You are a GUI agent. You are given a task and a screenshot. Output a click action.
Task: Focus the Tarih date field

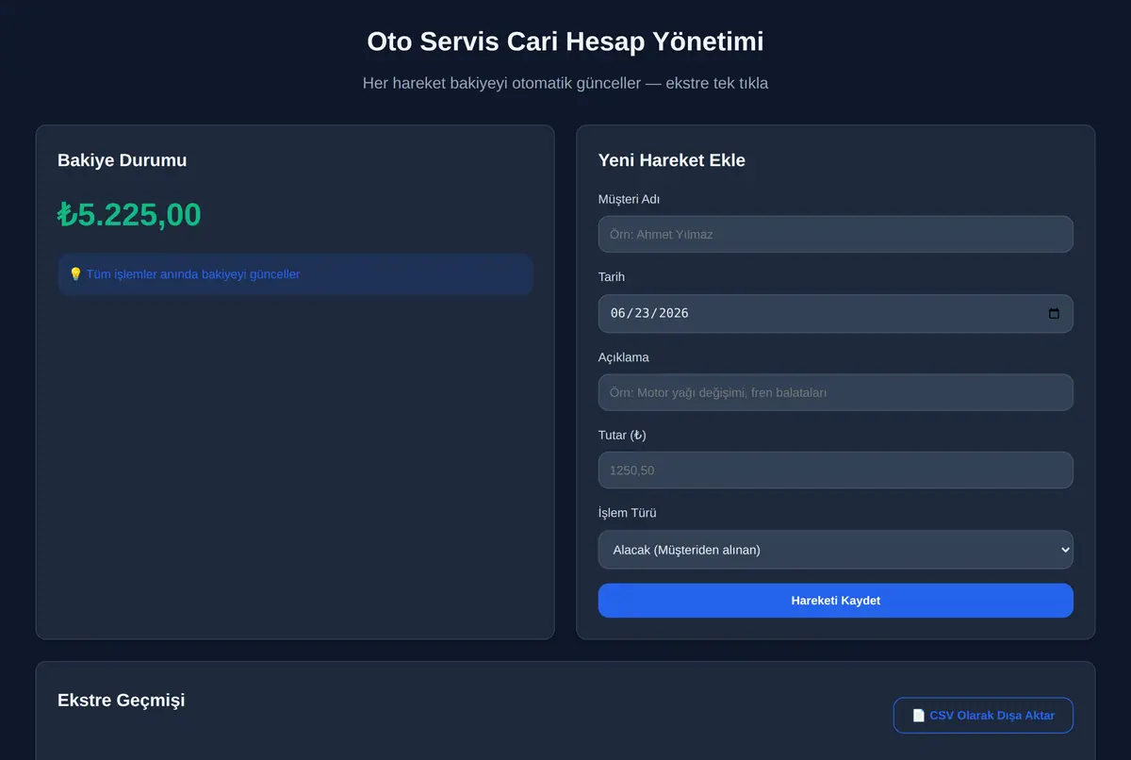835,313
